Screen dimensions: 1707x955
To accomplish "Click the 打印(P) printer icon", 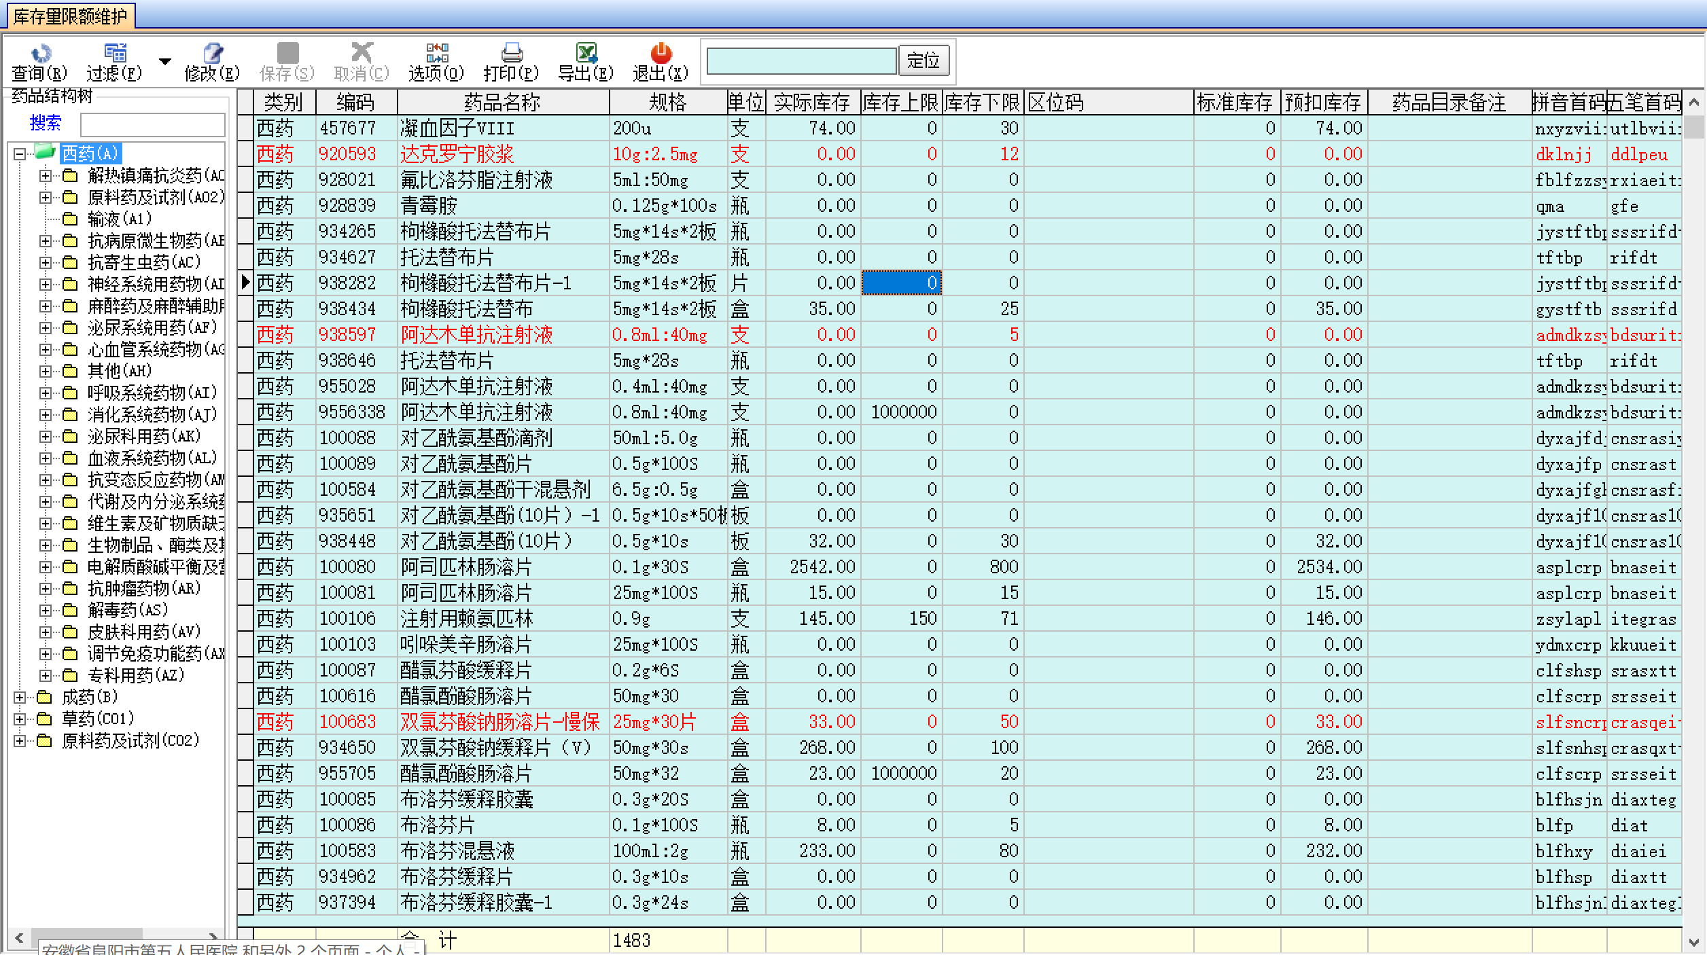I will pyautogui.click(x=511, y=53).
